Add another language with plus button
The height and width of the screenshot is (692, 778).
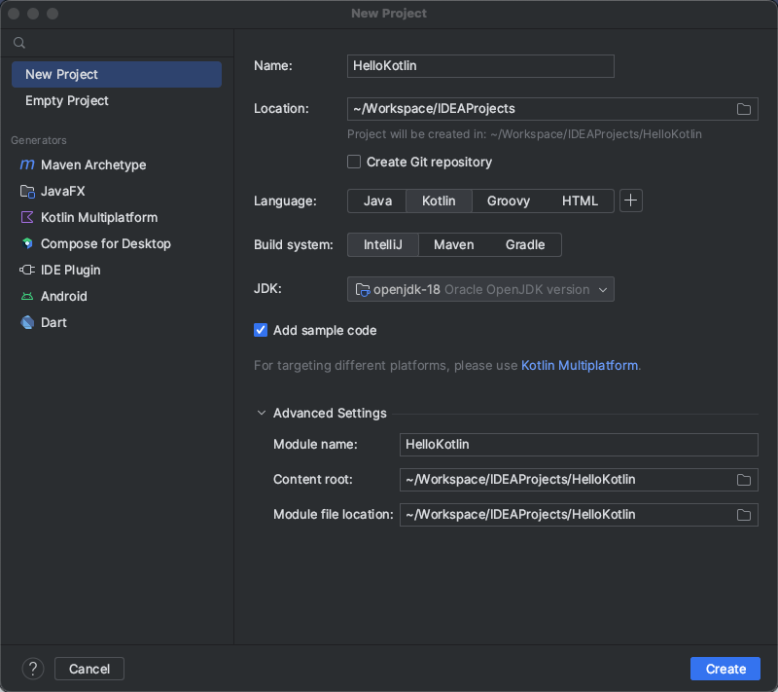(x=631, y=201)
